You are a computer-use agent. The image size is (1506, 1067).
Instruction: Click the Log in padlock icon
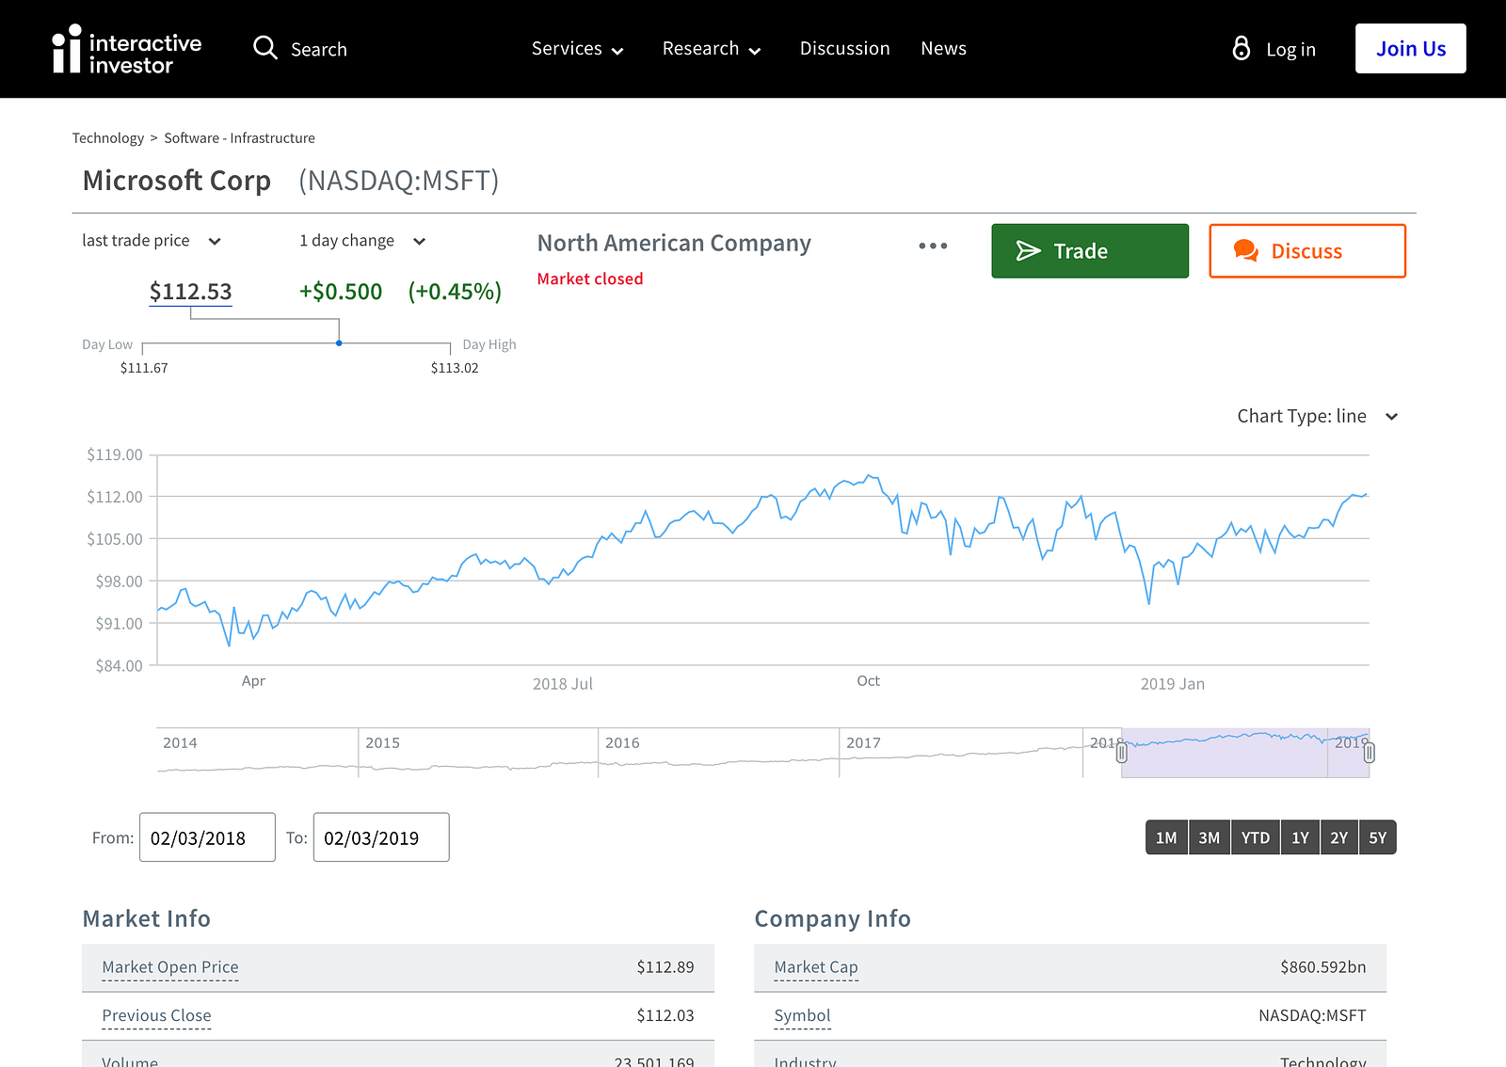[1242, 48]
